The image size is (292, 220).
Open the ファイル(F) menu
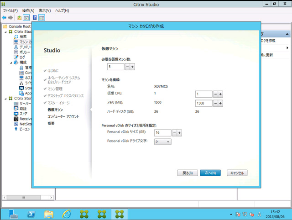point(10,10)
